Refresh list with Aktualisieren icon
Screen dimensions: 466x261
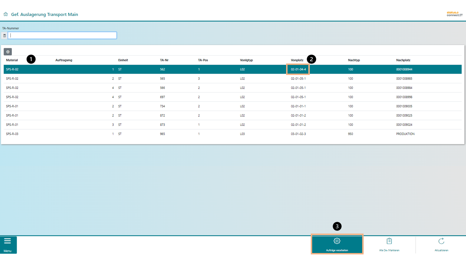[441, 241]
